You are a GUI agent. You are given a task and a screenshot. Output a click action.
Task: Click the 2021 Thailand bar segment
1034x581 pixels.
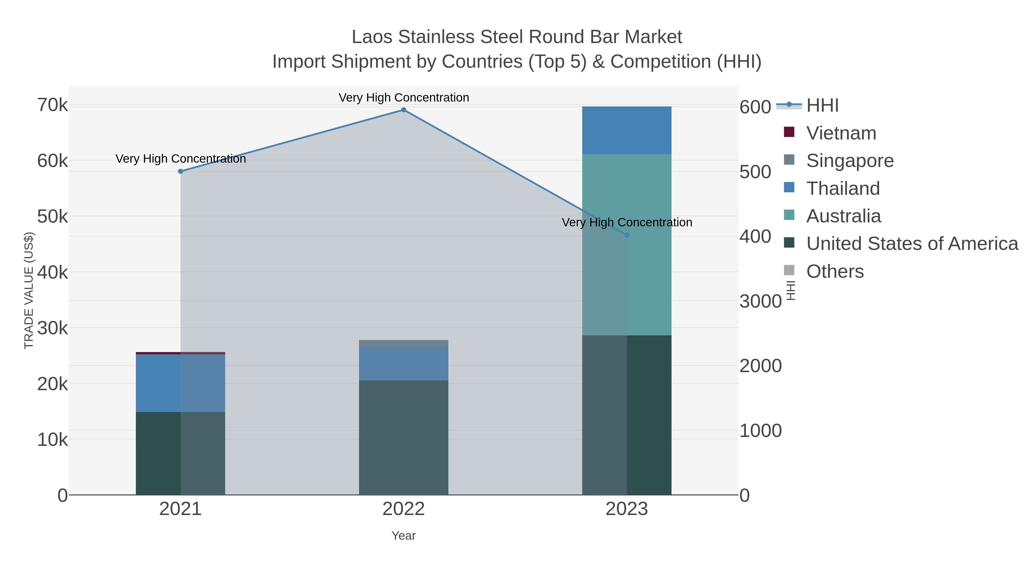tap(180, 383)
